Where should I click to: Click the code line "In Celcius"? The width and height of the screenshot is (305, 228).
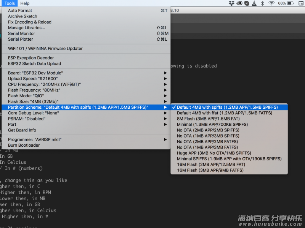click(13, 162)
